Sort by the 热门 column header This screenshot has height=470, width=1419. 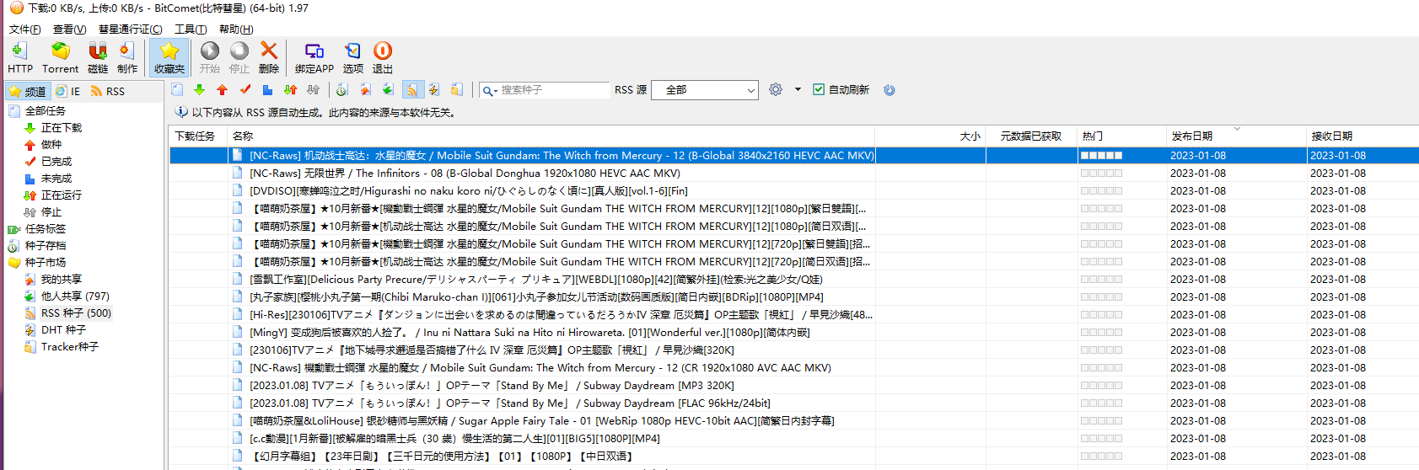pos(1121,136)
